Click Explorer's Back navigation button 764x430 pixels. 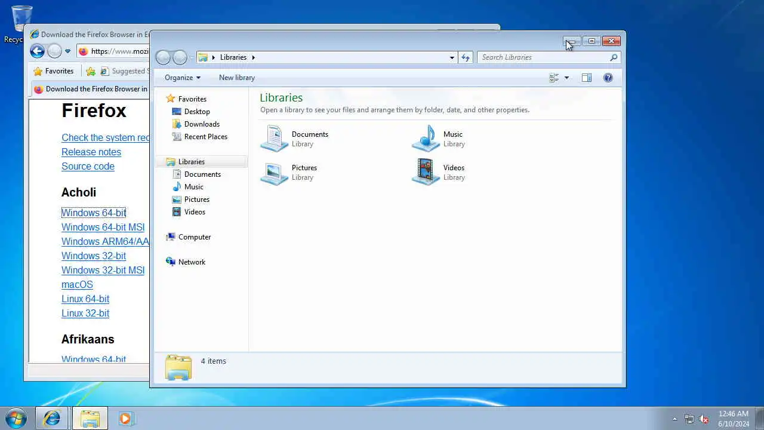(163, 57)
